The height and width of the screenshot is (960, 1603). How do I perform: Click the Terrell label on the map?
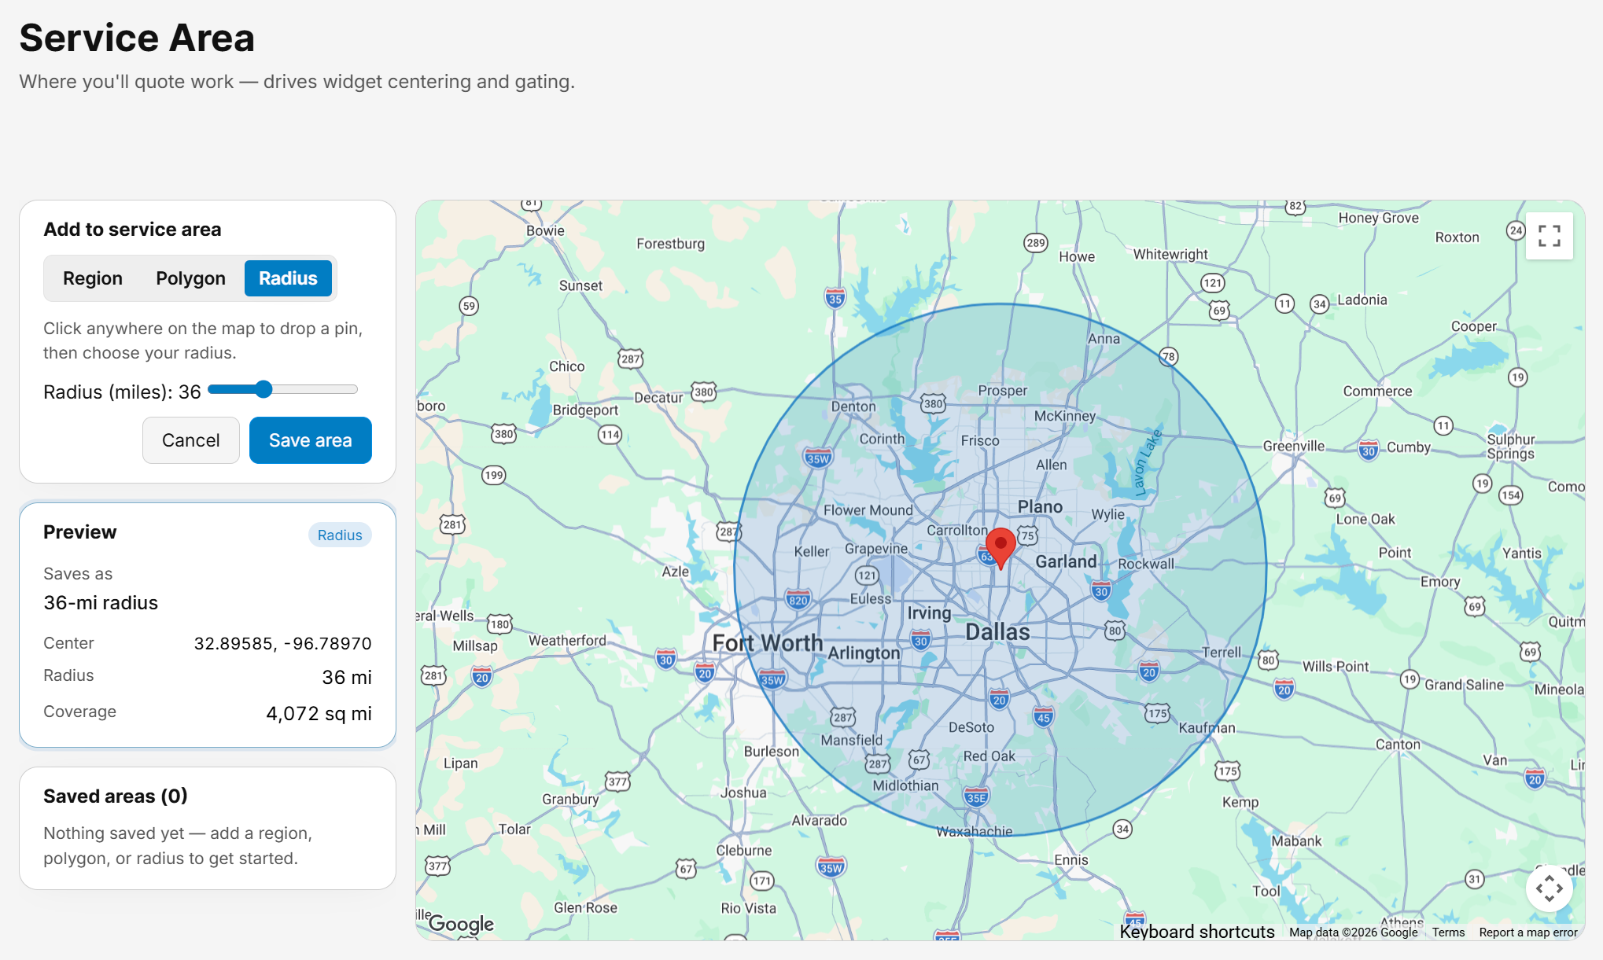(1222, 653)
